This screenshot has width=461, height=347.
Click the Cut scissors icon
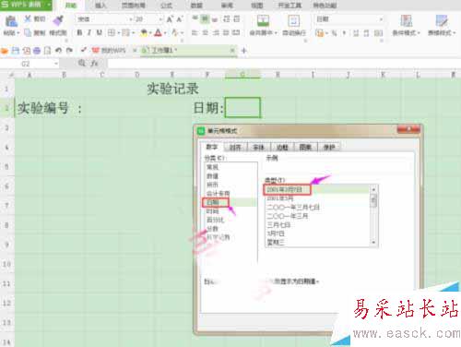point(28,18)
